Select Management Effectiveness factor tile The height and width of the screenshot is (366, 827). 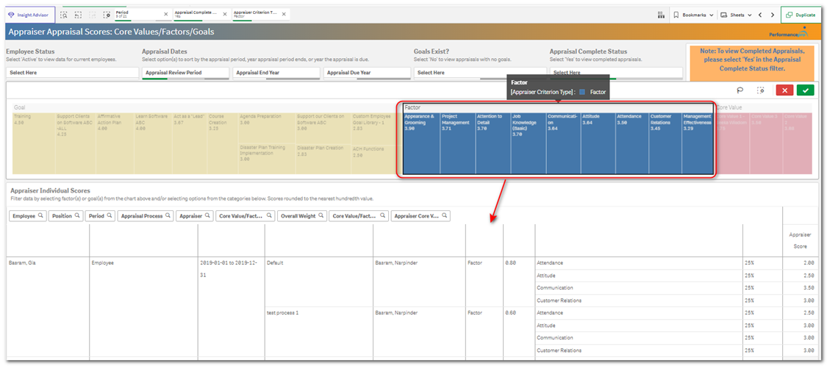click(x=698, y=143)
